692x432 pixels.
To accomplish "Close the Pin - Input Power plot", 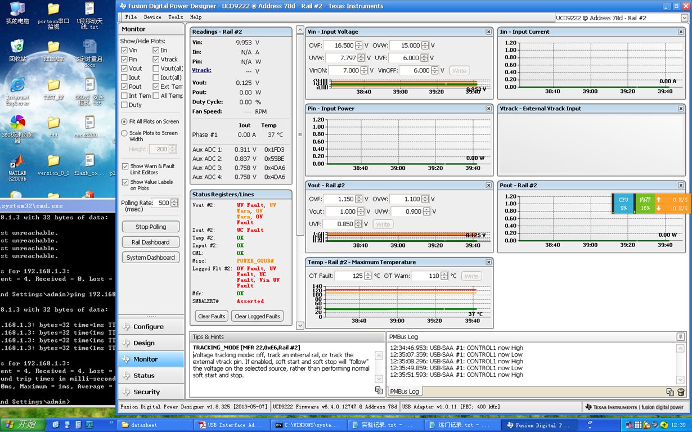I will 489,109.
